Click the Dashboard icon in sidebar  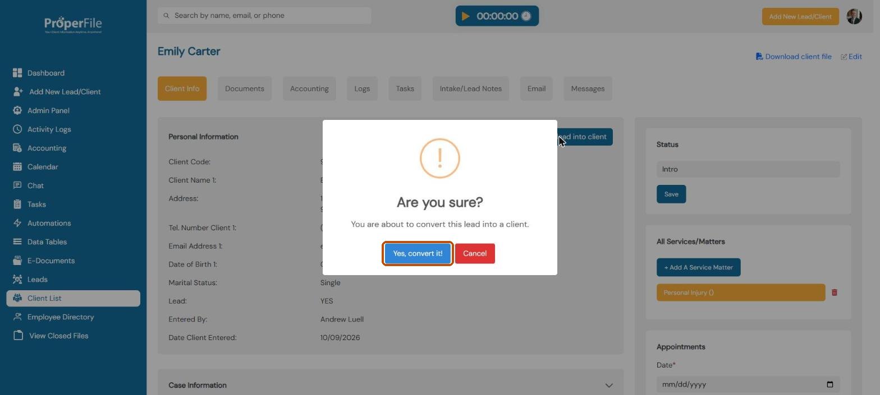click(17, 73)
